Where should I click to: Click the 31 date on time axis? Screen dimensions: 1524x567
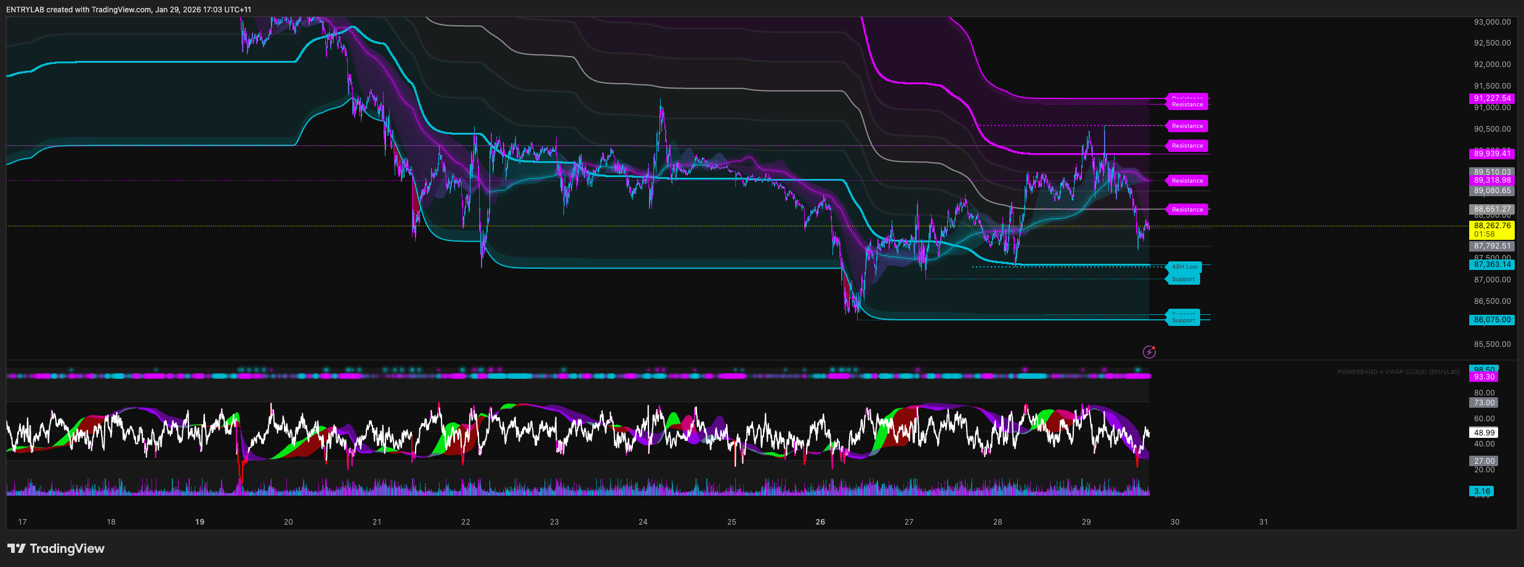pyautogui.click(x=1264, y=522)
